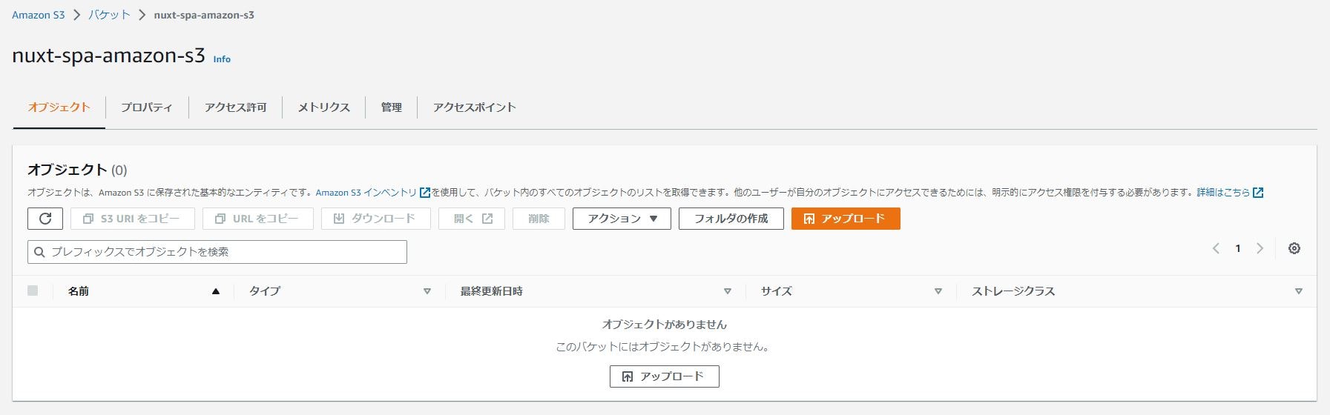
Task: Sort the 最終更新日時 column arrow
Action: (728, 291)
